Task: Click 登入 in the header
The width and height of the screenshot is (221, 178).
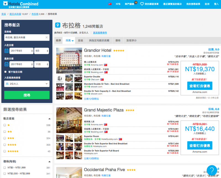Action: (x=216, y=4)
